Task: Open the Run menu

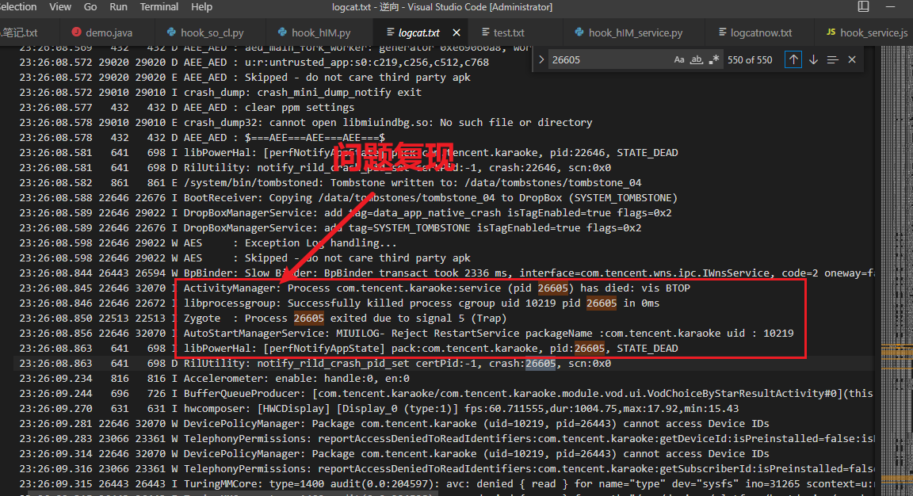Action: coord(118,7)
